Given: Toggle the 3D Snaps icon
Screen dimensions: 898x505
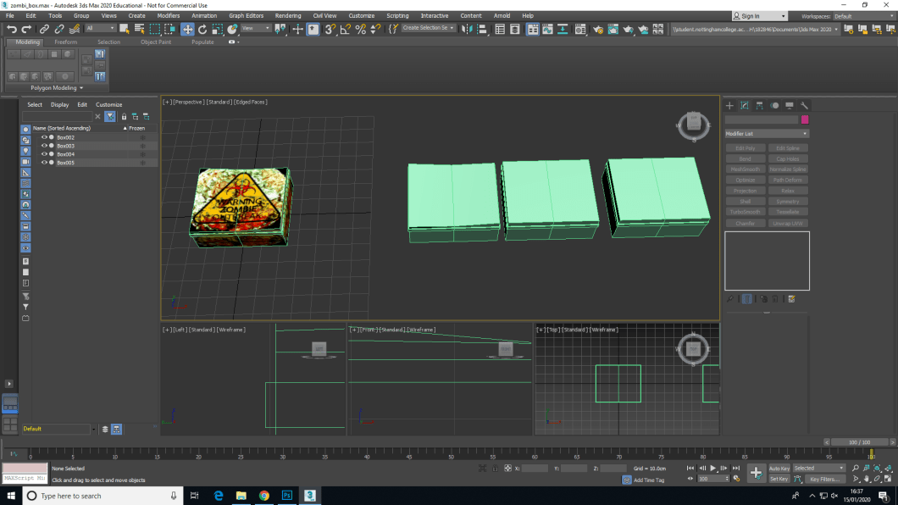Looking at the screenshot, I should pyautogui.click(x=330, y=29).
